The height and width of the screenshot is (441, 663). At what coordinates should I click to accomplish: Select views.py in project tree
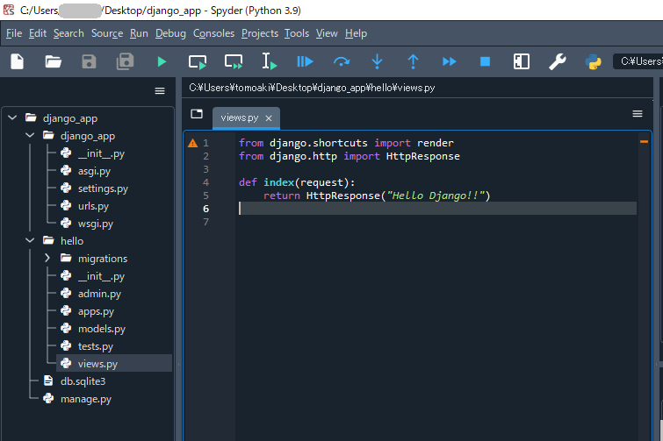point(97,364)
